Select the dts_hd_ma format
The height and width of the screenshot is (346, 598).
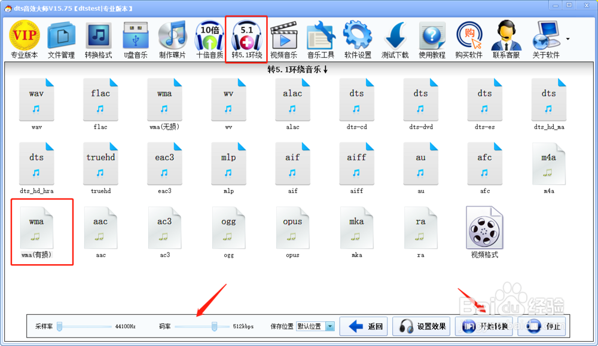pyautogui.click(x=549, y=105)
